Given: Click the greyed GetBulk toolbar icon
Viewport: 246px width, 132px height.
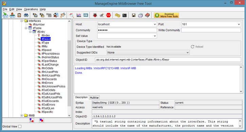Looking at the screenshot, I should point(49,15).
